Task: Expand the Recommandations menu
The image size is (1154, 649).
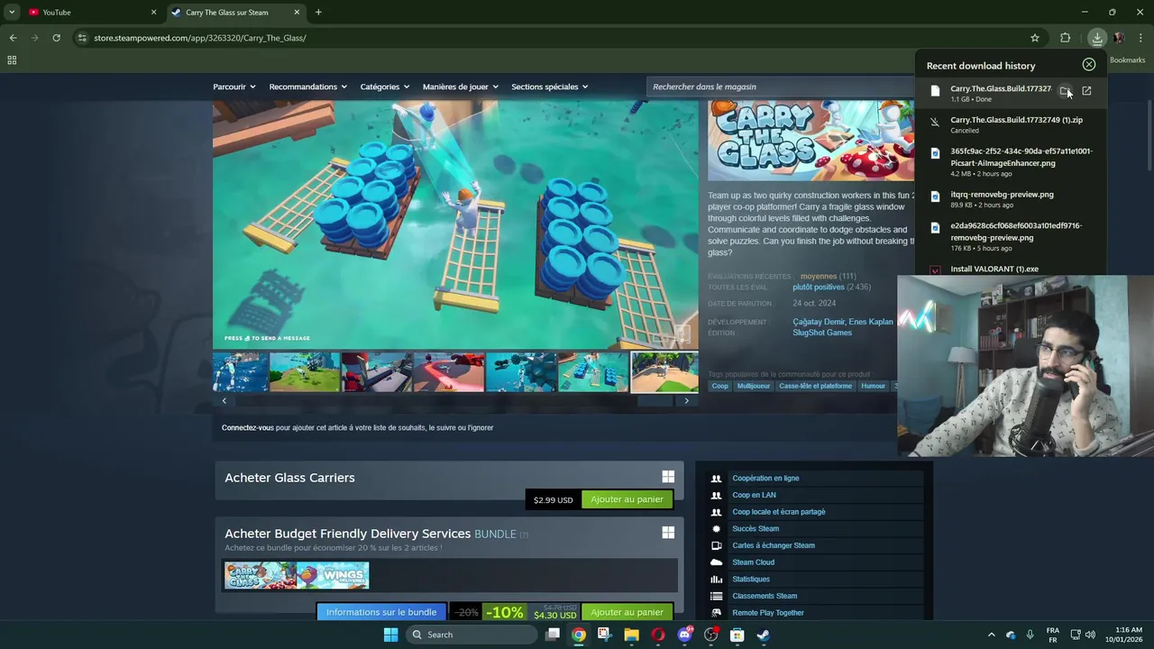Action: pos(308,87)
